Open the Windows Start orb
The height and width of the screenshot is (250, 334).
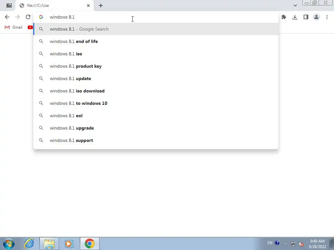9,243
